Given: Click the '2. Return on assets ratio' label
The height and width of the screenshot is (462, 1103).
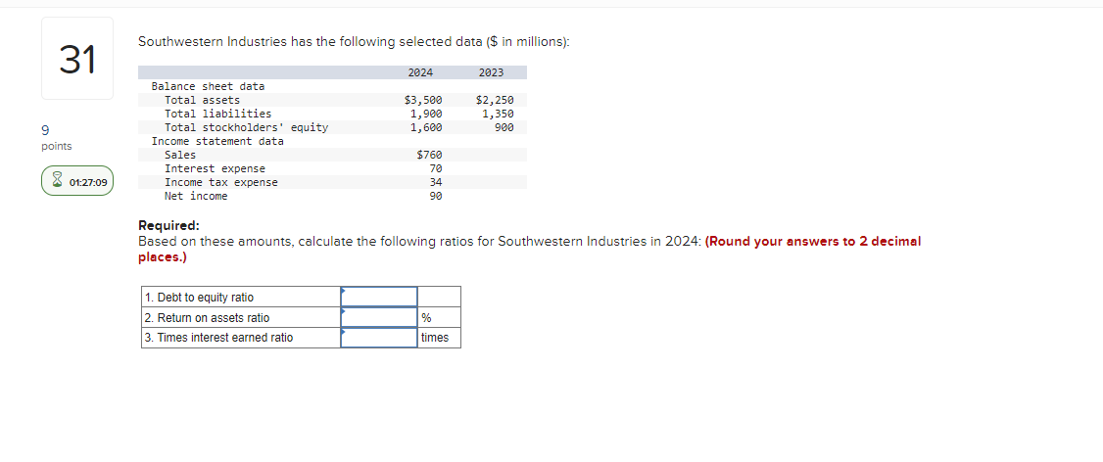Looking at the screenshot, I should (x=207, y=318).
